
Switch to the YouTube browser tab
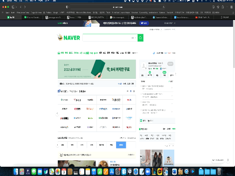click(x=202, y=17)
